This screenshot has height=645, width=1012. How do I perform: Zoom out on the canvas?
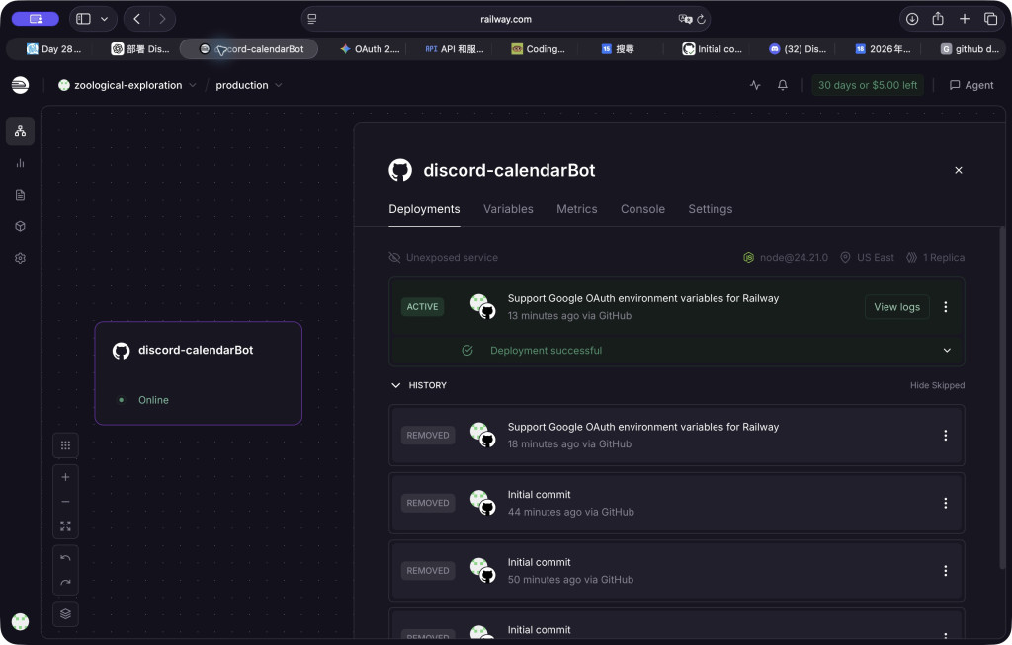(x=65, y=502)
